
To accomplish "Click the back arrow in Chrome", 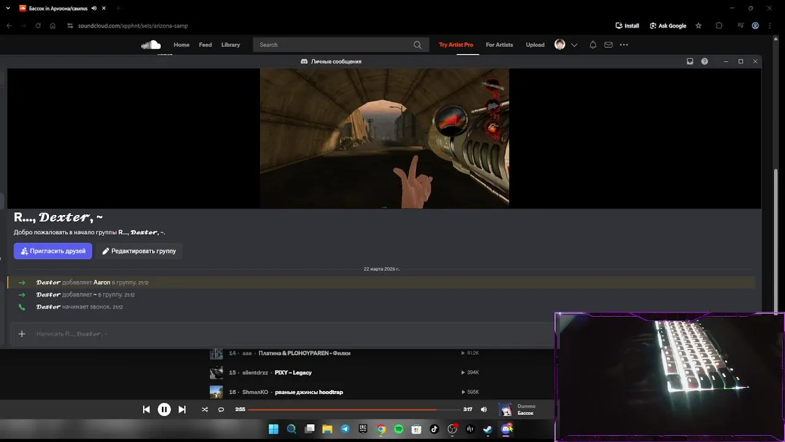I will tap(9, 26).
